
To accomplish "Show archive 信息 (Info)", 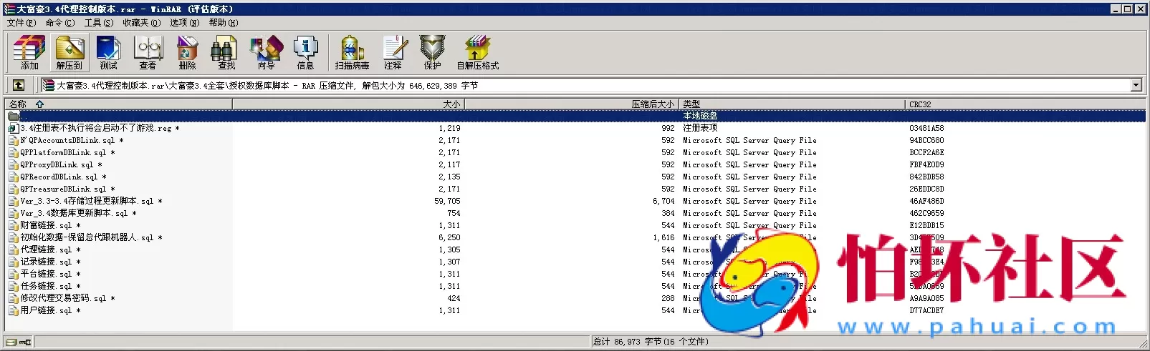I will click(305, 53).
